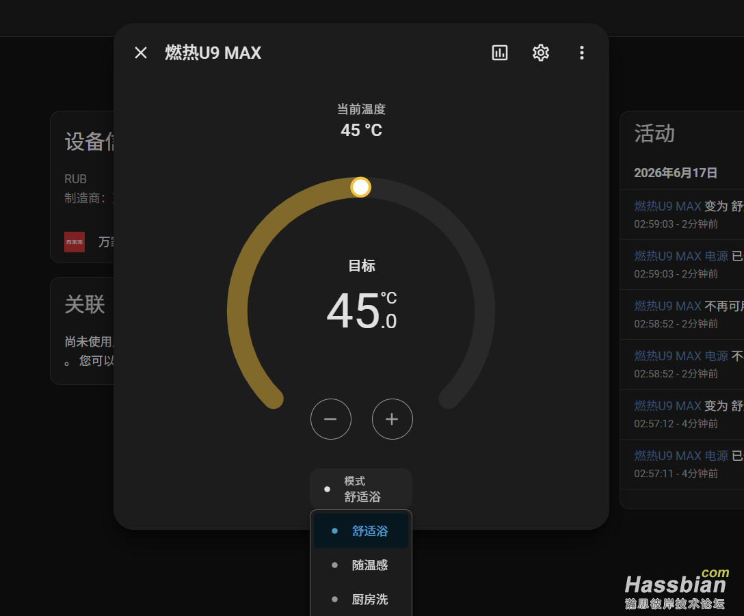Open entity settings gear icon
744x616 pixels.
pos(541,53)
